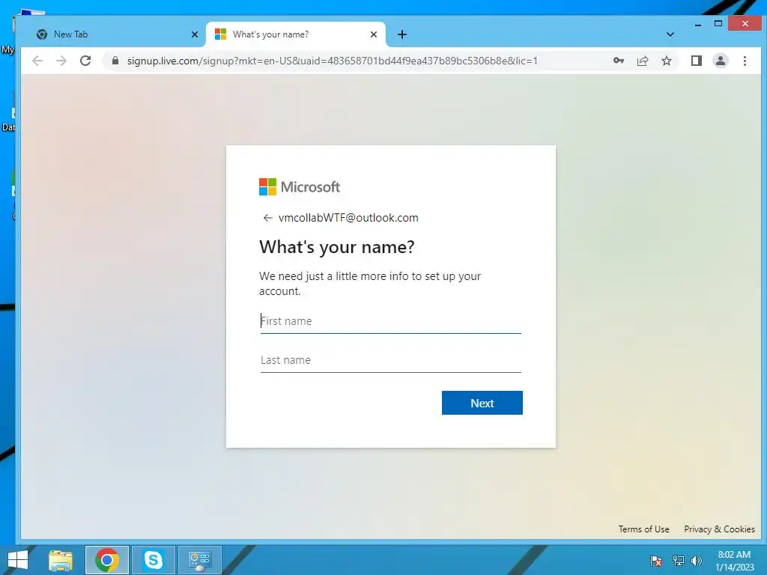Open the Privacy & Cookies link
Screen dimensions: 767x575
coord(719,529)
